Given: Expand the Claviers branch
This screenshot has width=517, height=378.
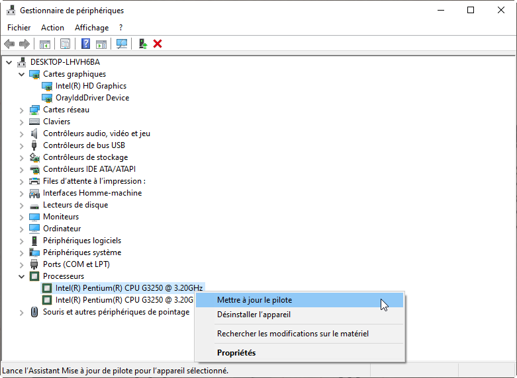Looking at the screenshot, I should (x=21, y=122).
